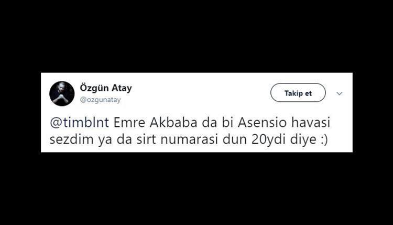Open the @timblnt mention link
Image resolution: width=393 pixels, height=225 pixels.
pos(80,123)
